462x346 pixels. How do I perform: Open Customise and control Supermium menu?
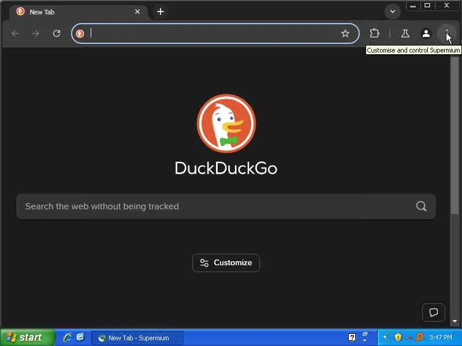point(447,33)
